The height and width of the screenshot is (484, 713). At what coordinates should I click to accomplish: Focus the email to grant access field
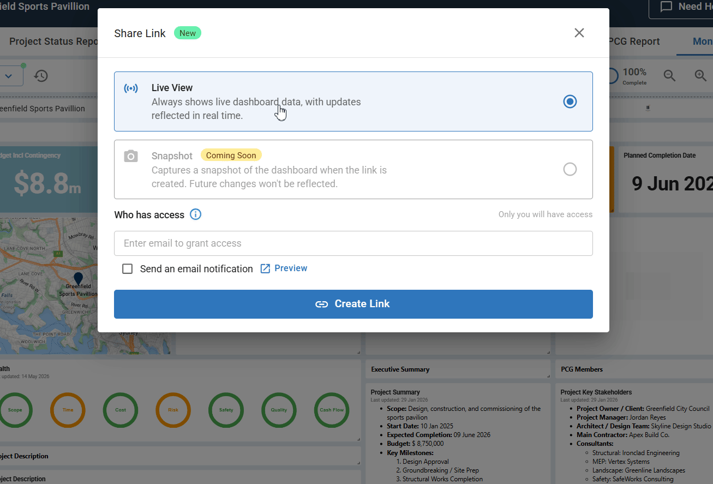click(x=353, y=243)
